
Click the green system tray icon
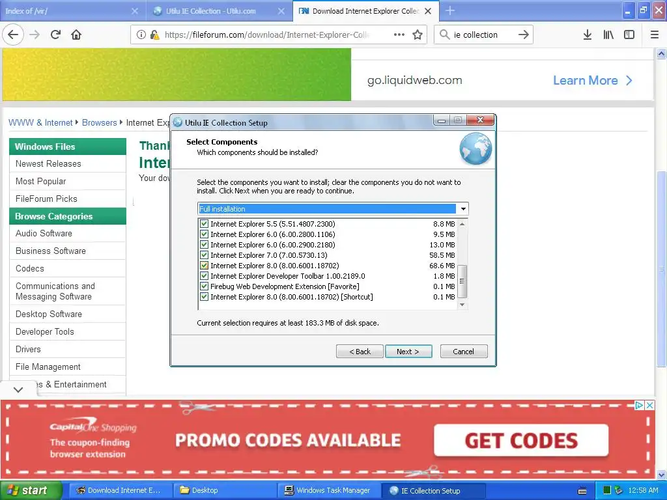[x=608, y=490]
